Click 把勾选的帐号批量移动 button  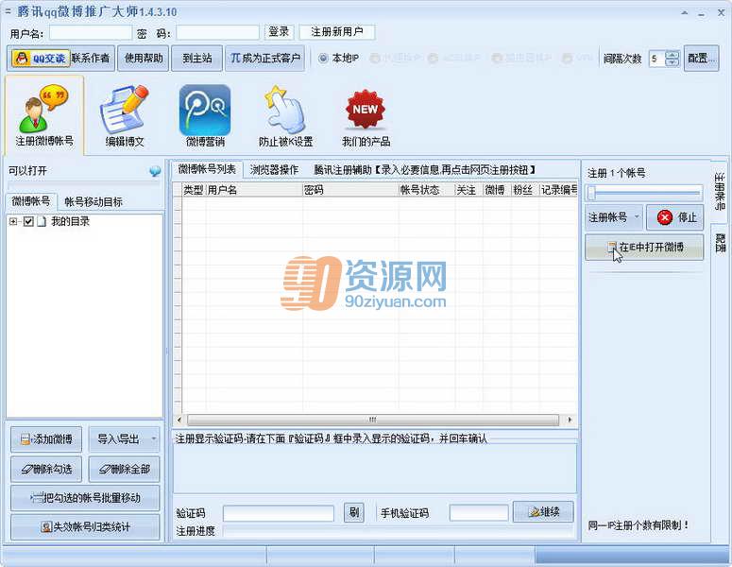point(85,498)
